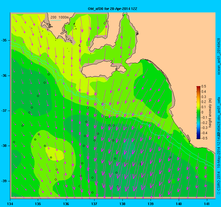Click the colorbar tick label '0.5'
221x207 pixels.
[204, 86]
